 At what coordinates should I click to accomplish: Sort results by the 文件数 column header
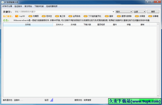74,25
